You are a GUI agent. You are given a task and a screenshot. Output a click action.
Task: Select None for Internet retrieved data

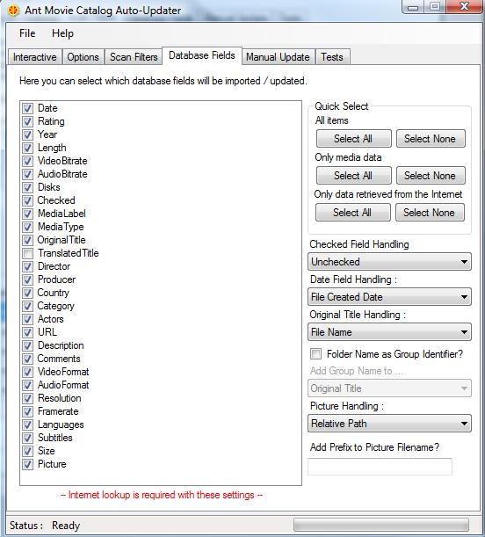pyautogui.click(x=430, y=213)
